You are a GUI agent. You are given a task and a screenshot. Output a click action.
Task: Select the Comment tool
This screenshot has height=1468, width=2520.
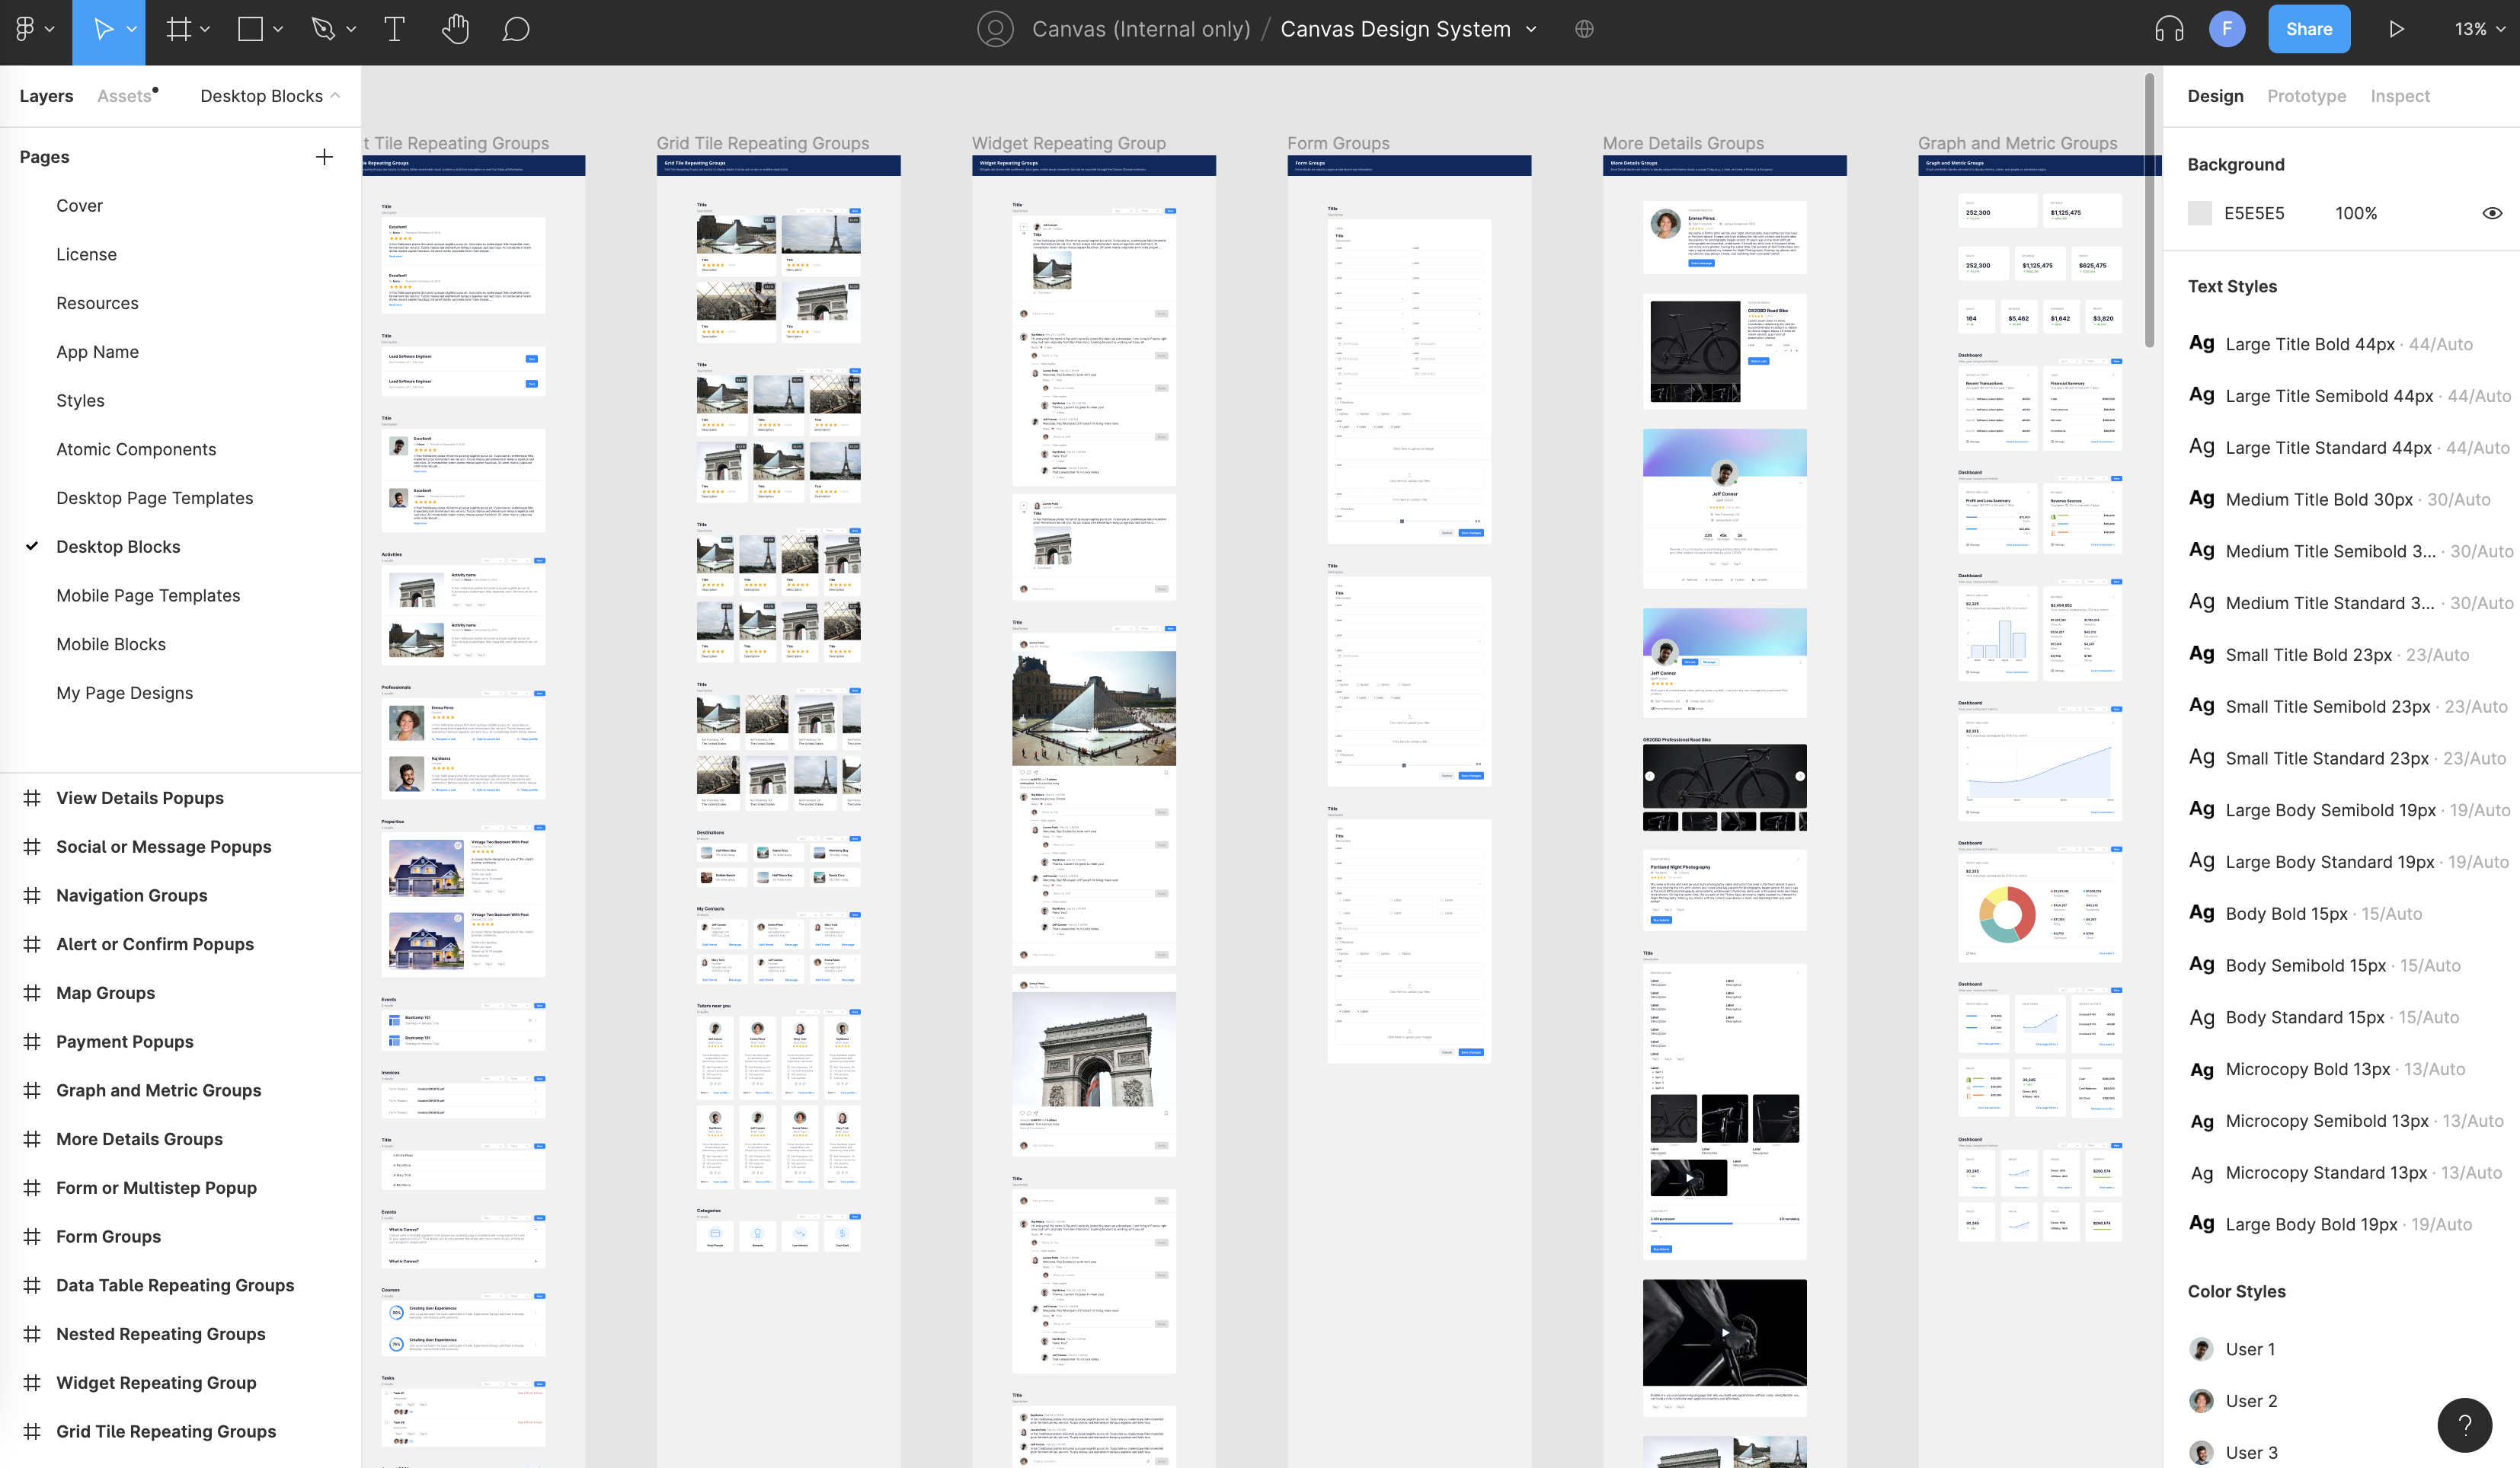click(x=515, y=29)
